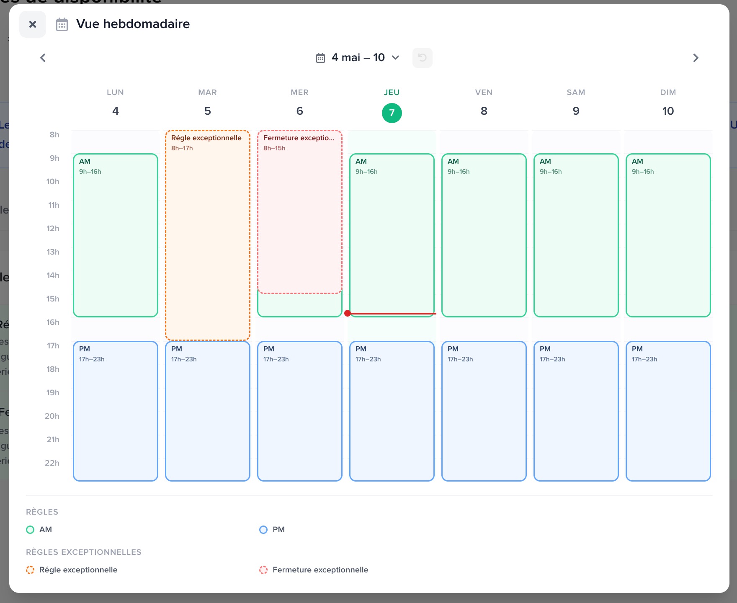Click the Règle exceptionnelle orange legend circle
The image size is (737, 603).
(x=30, y=570)
